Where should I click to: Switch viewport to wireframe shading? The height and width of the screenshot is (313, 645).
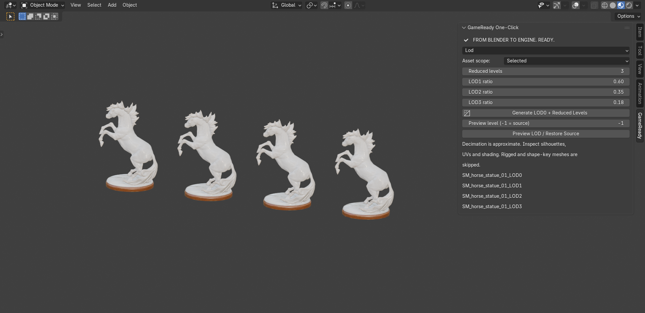(x=604, y=5)
